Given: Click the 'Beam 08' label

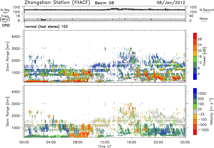Looking at the screenshot, I should 104,3.
